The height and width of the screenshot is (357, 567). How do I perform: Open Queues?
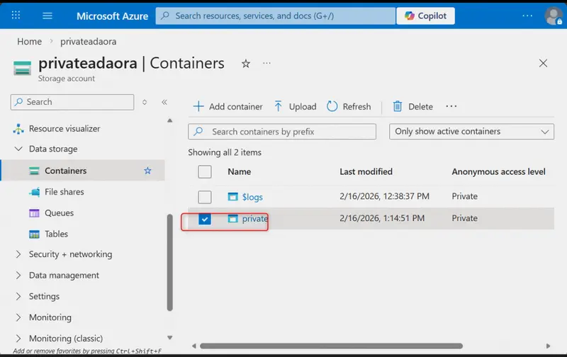click(x=59, y=212)
